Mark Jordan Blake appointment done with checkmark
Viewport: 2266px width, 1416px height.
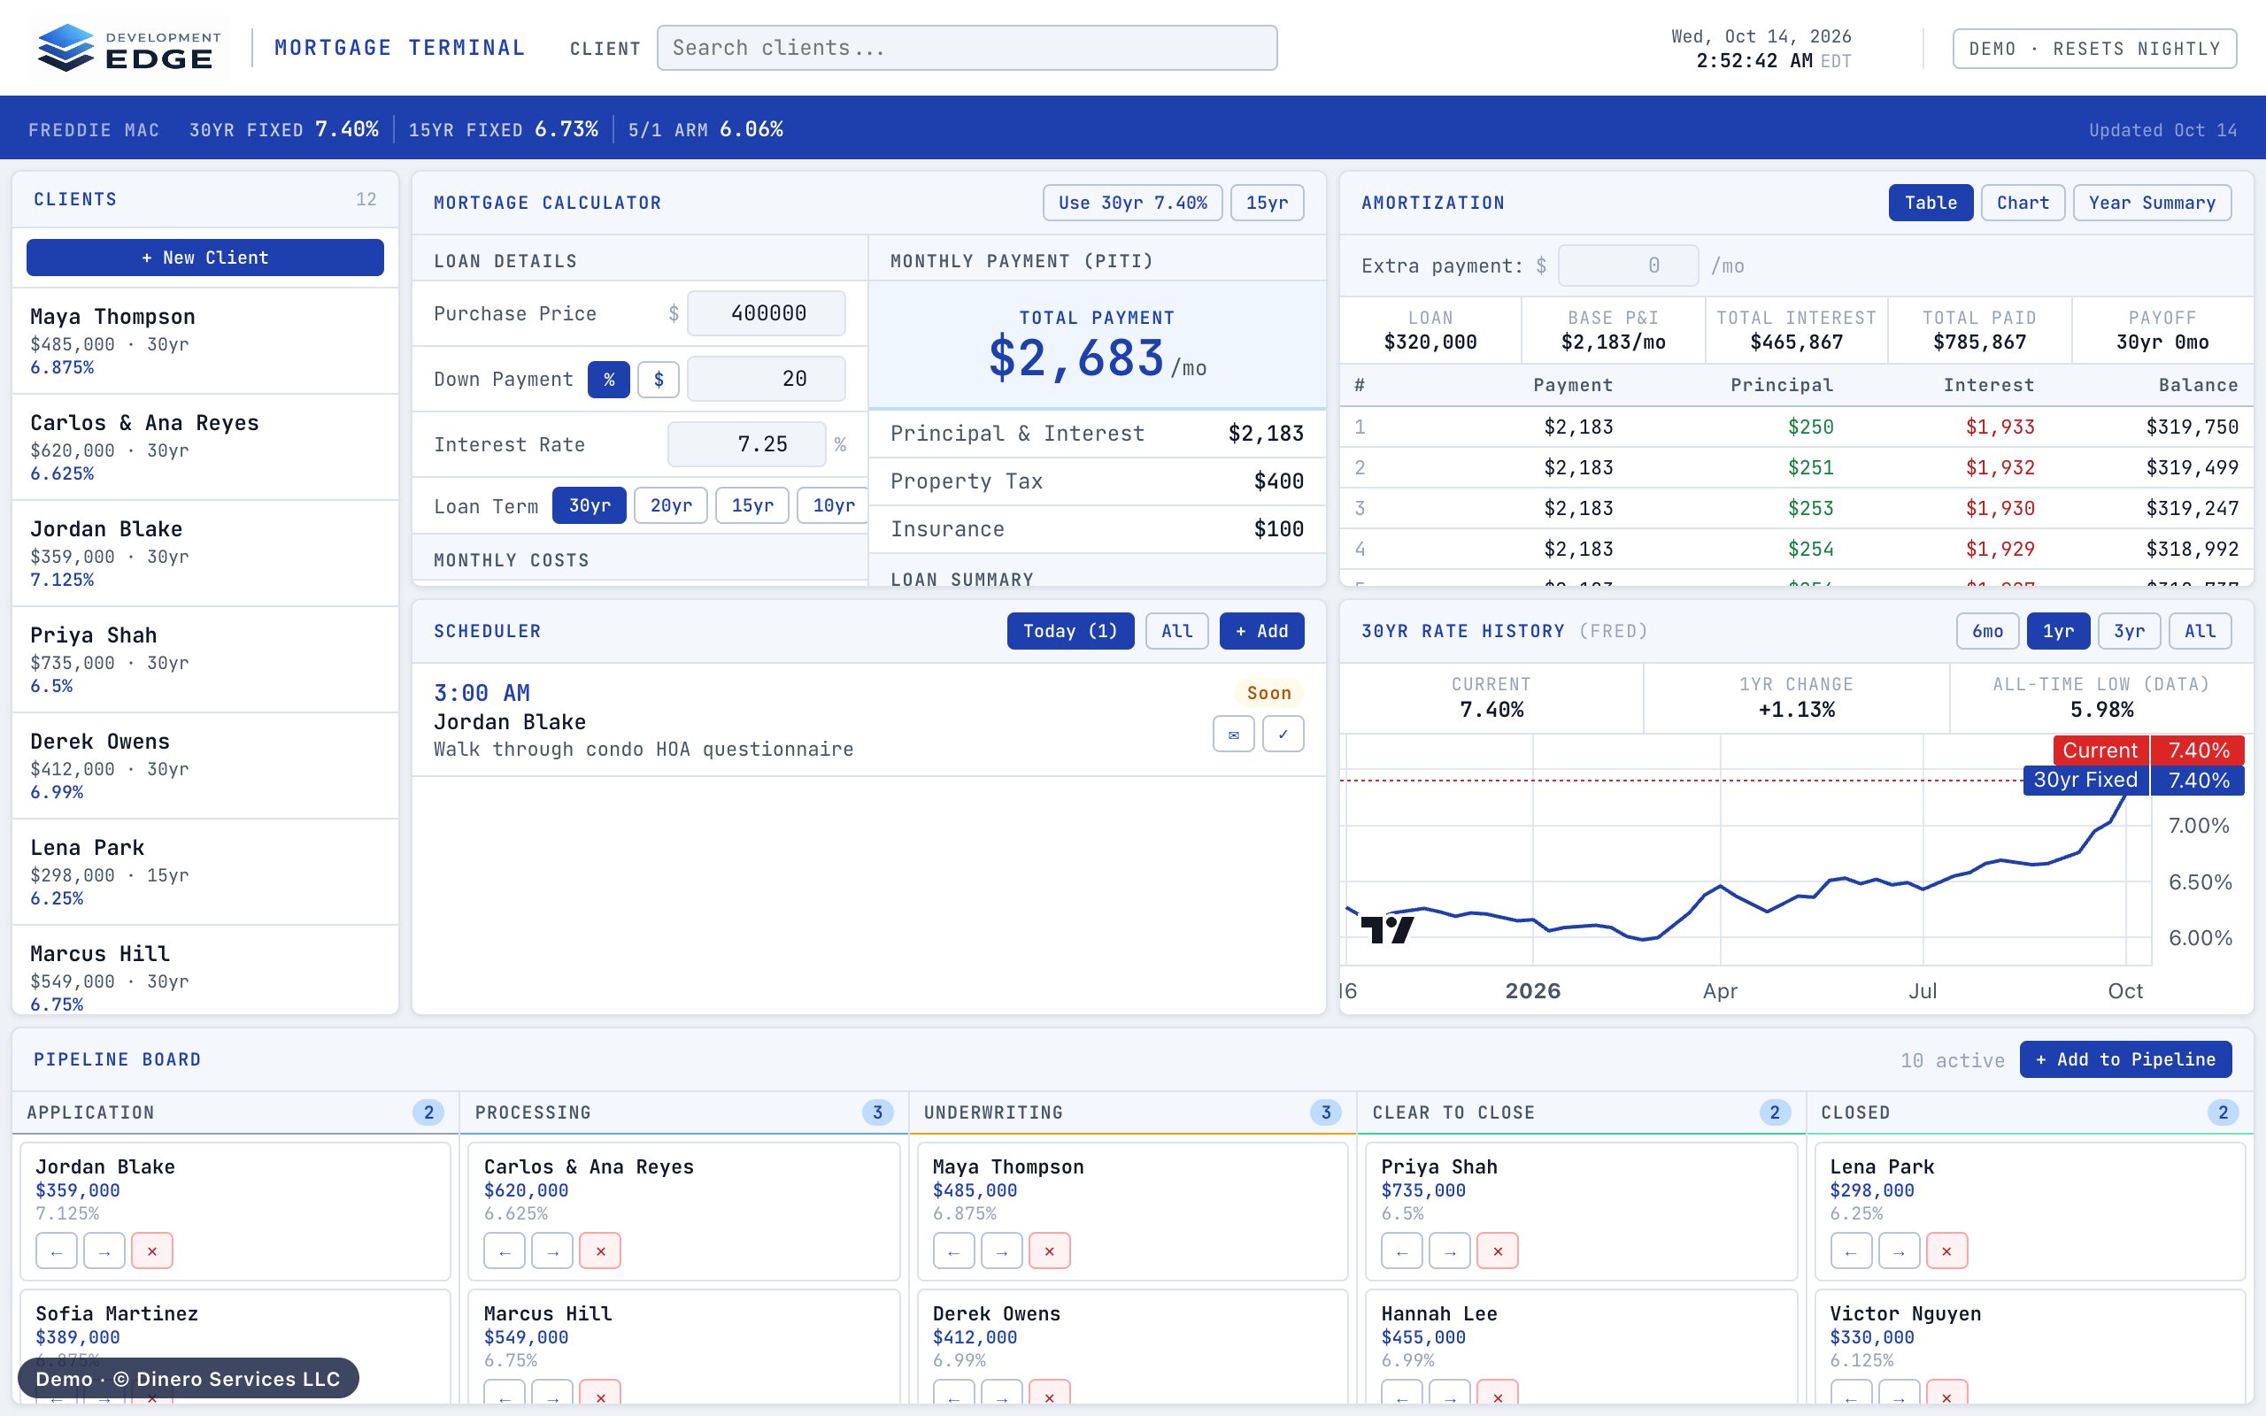click(1283, 735)
